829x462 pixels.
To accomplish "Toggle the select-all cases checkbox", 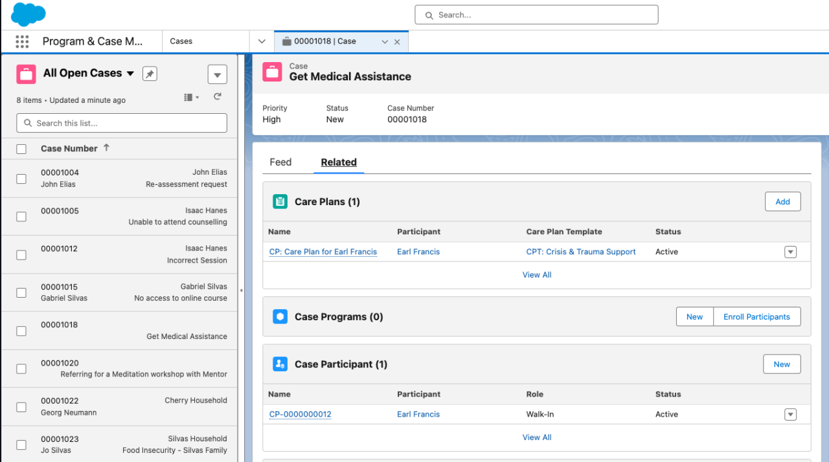I will pos(21,149).
